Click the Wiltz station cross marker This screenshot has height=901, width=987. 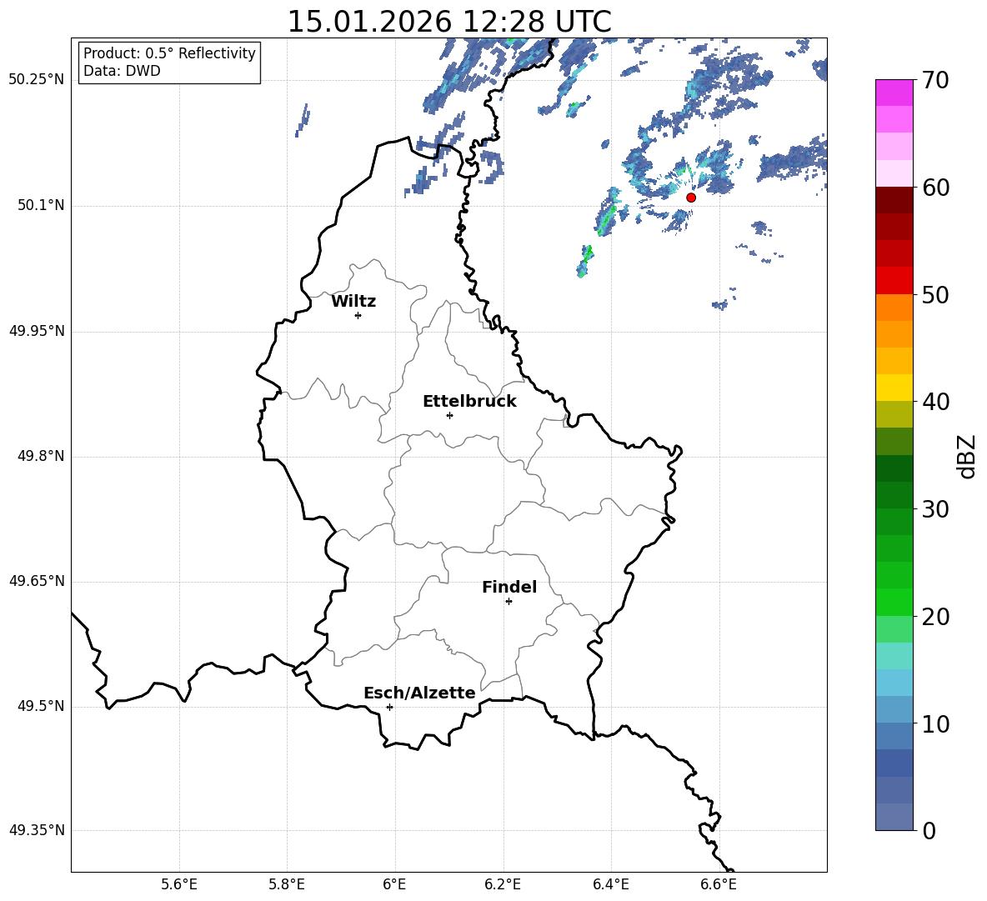pyautogui.click(x=358, y=315)
